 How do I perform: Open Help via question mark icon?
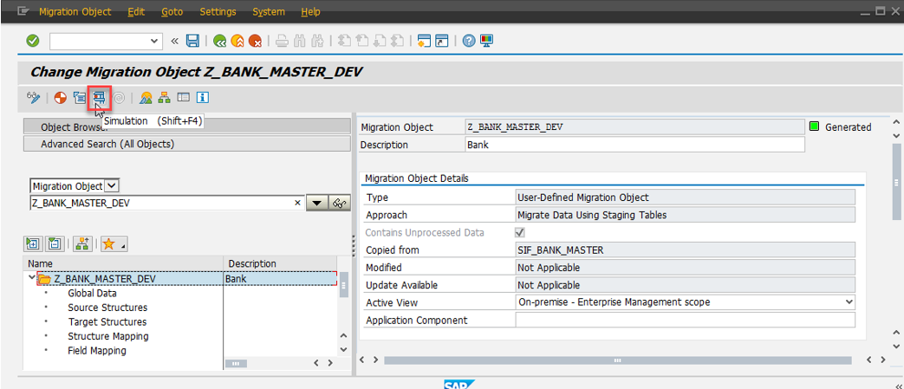tap(469, 41)
